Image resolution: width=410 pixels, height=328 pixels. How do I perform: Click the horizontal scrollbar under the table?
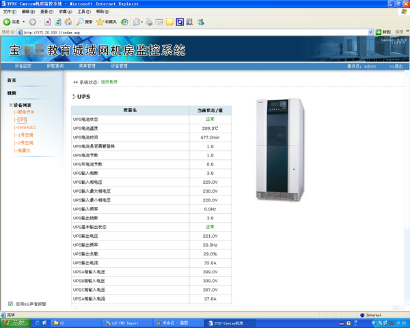pyautogui.click(x=237, y=307)
